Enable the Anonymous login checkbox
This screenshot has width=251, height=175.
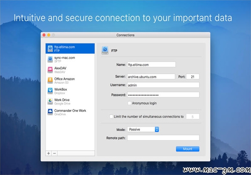pos(129,103)
